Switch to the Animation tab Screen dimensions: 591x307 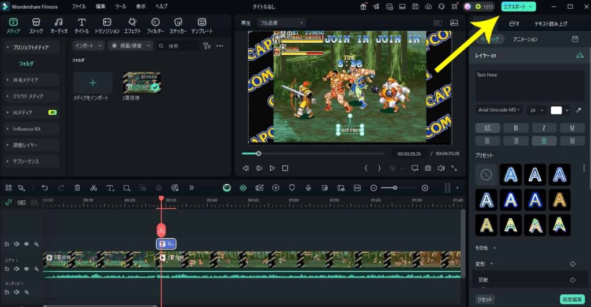click(x=525, y=39)
